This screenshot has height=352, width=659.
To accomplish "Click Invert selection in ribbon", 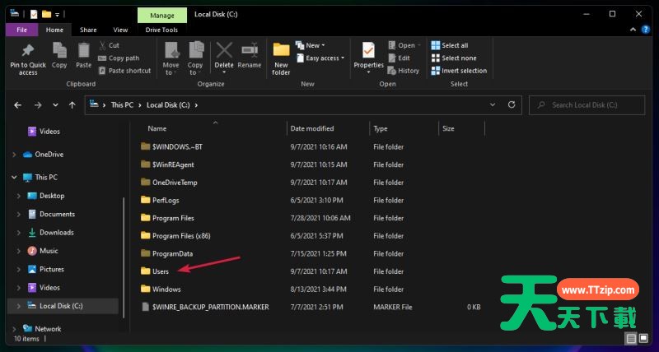I will click(x=459, y=71).
